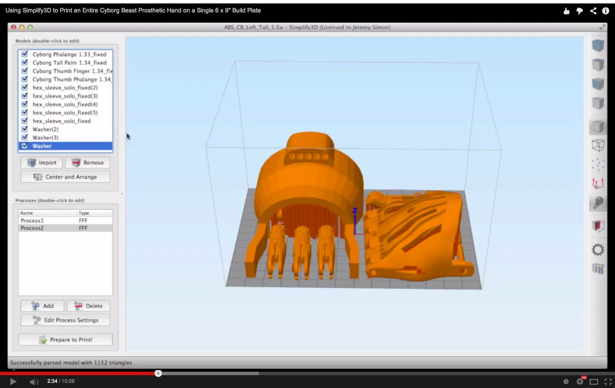Share the video with share icon

click(593, 11)
